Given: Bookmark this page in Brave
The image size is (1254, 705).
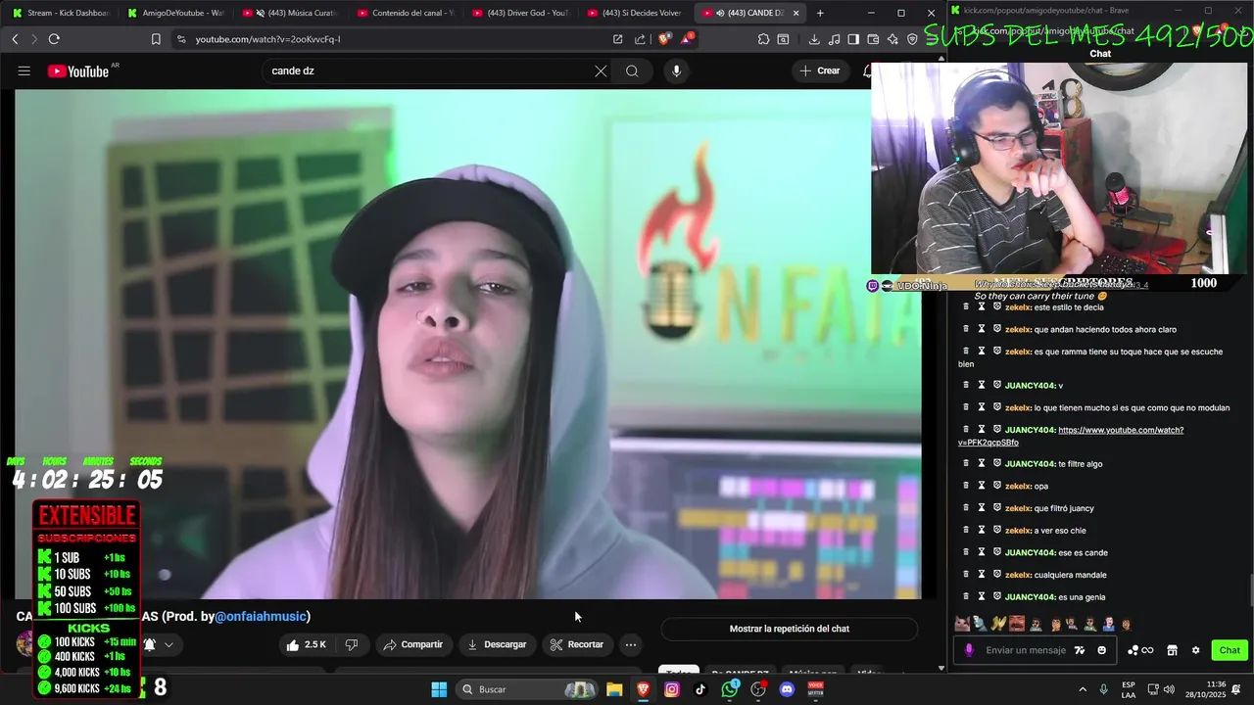Looking at the screenshot, I should pos(156,39).
